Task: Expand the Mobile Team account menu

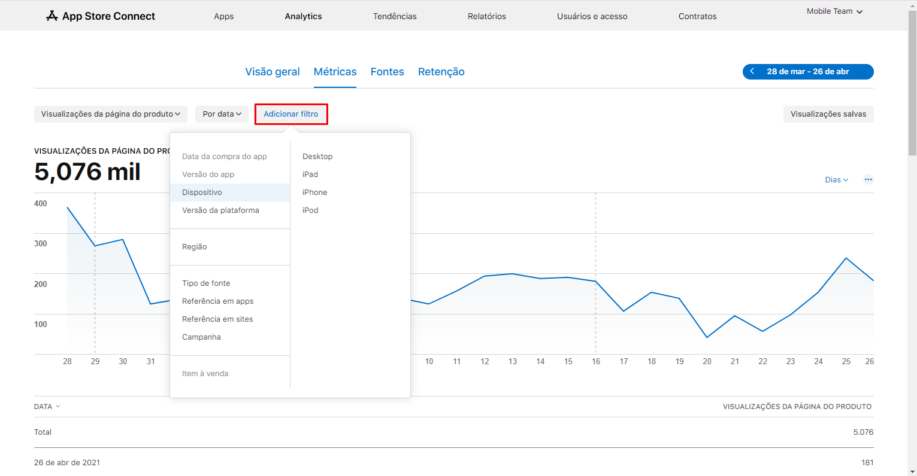Action: (x=834, y=11)
